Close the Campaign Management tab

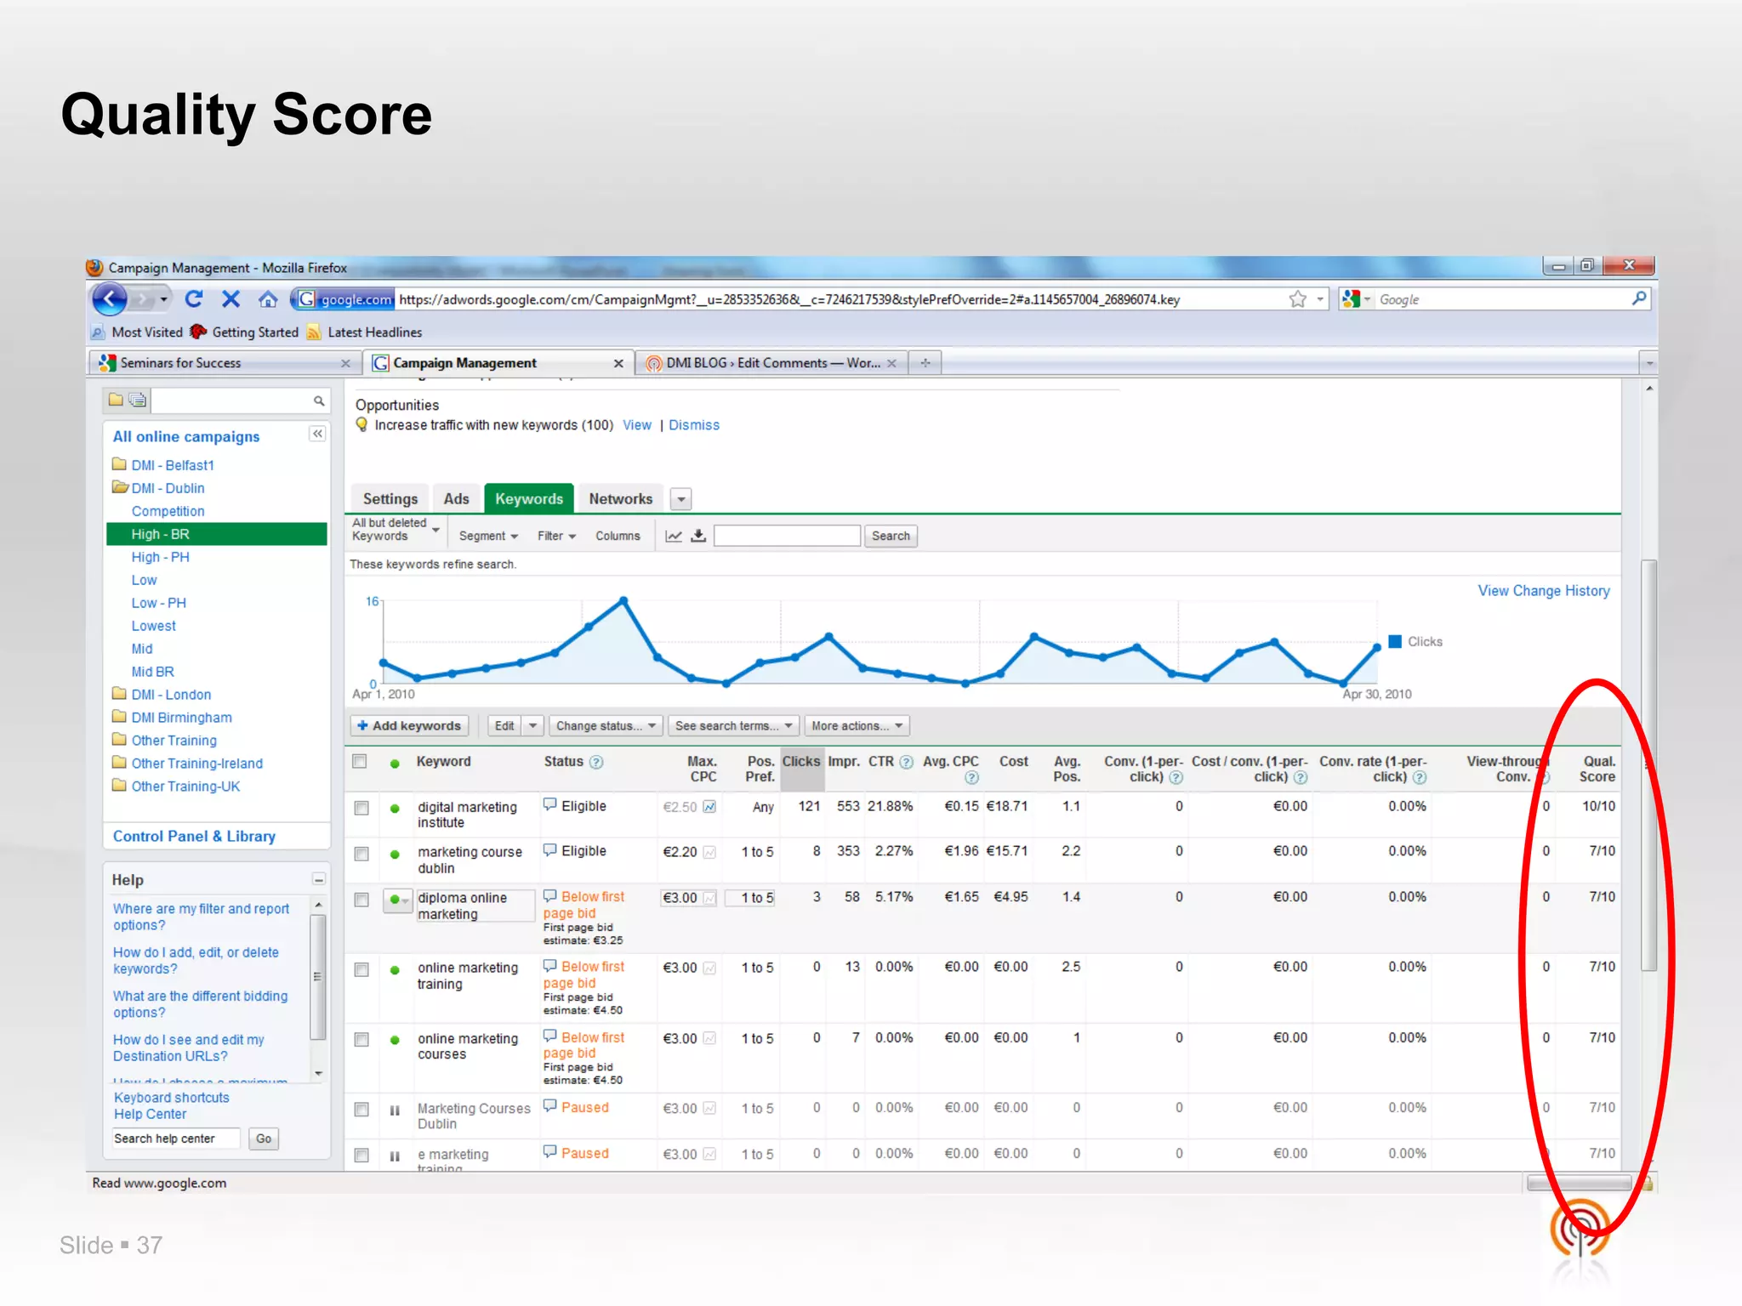click(x=618, y=363)
